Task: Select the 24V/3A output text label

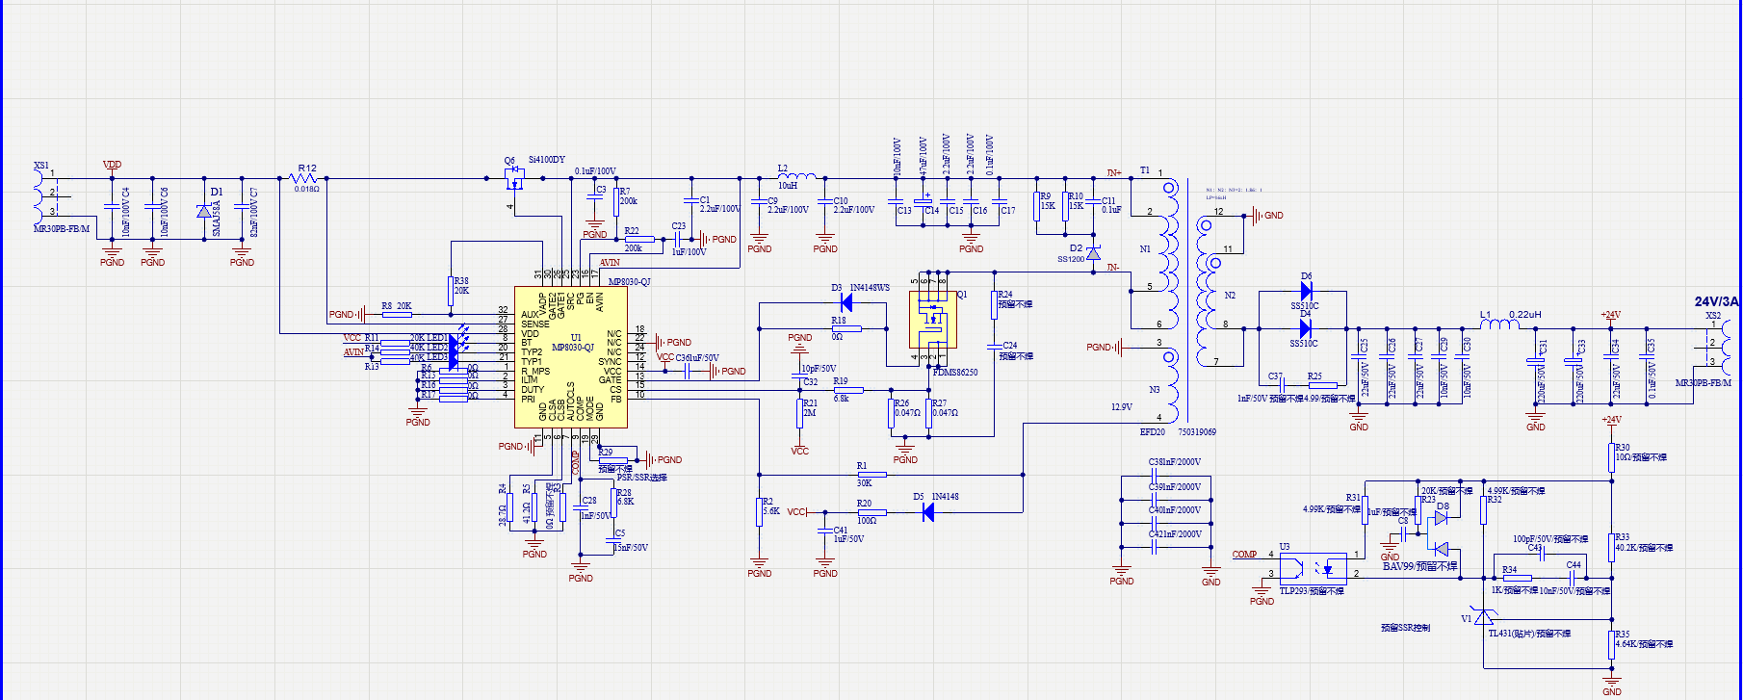Action: 1716,301
